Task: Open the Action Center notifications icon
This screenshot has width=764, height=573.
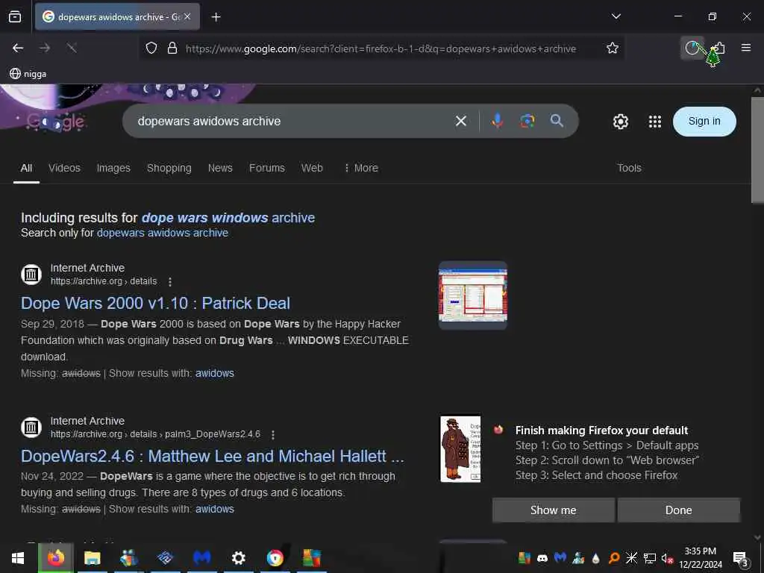Action: pyautogui.click(x=740, y=558)
